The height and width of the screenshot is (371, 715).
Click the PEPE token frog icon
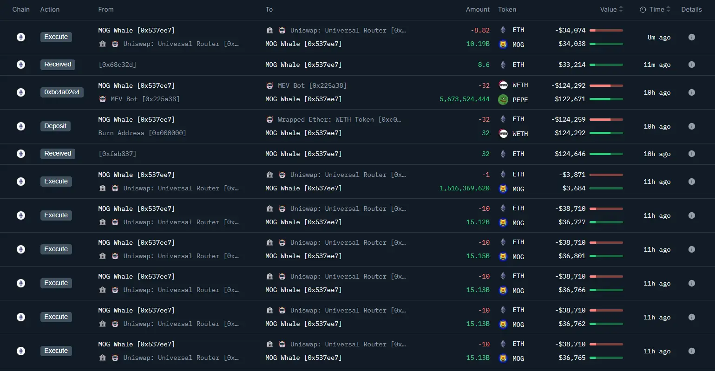[503, 99]
